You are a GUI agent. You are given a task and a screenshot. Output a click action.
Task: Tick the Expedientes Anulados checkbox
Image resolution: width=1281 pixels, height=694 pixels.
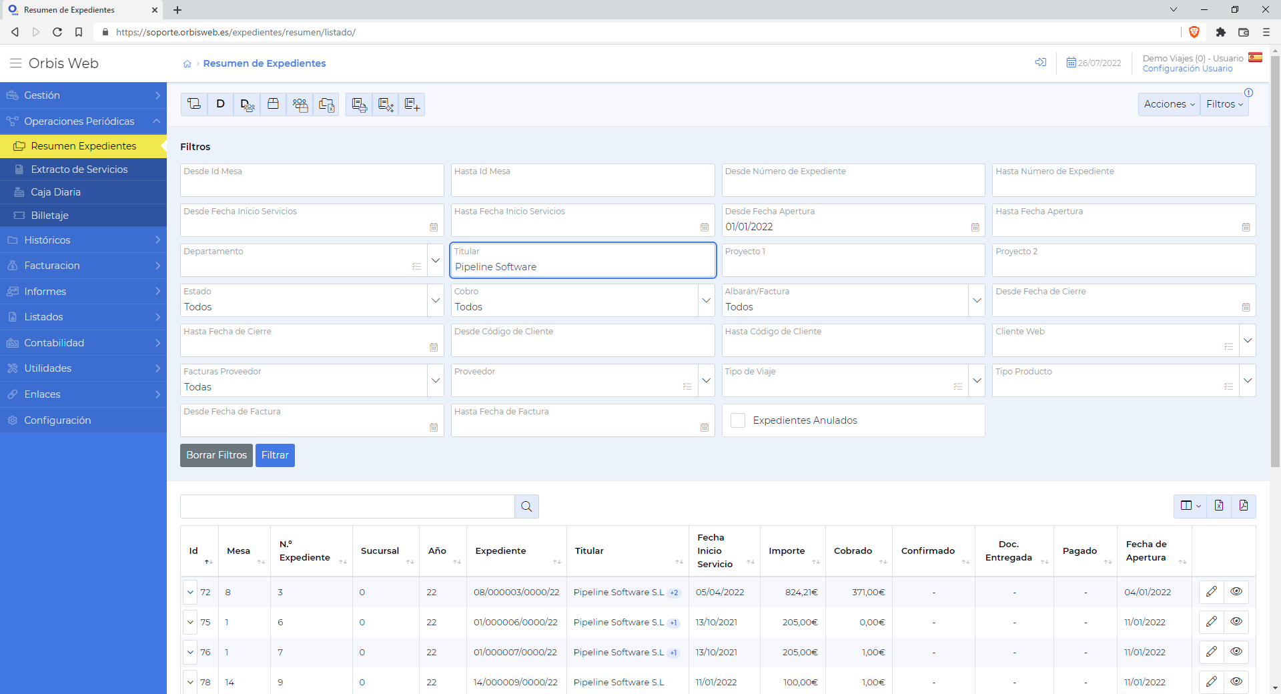click(738, 420)
